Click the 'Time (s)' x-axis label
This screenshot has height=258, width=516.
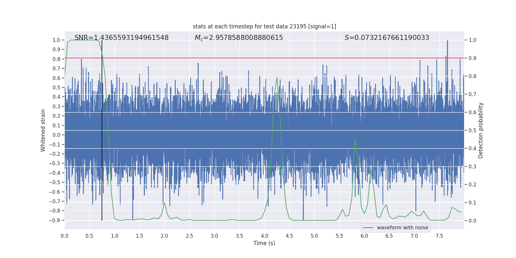coord(264,243)
